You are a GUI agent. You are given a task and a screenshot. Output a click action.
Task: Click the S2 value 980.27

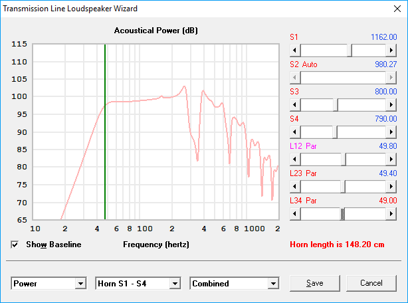(386, 64)
